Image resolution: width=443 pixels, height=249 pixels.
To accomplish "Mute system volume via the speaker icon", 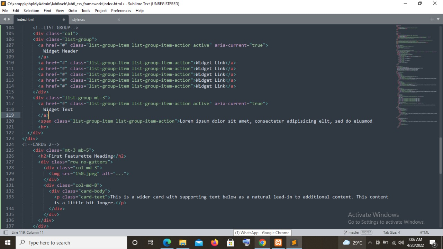I will (x=401, y=242).
